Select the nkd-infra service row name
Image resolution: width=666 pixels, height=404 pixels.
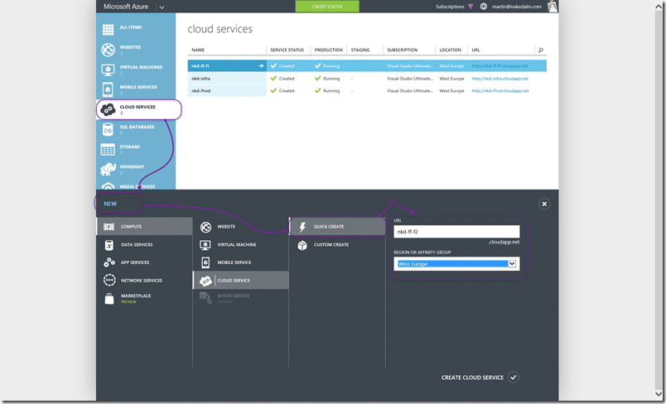pos(201,79)
